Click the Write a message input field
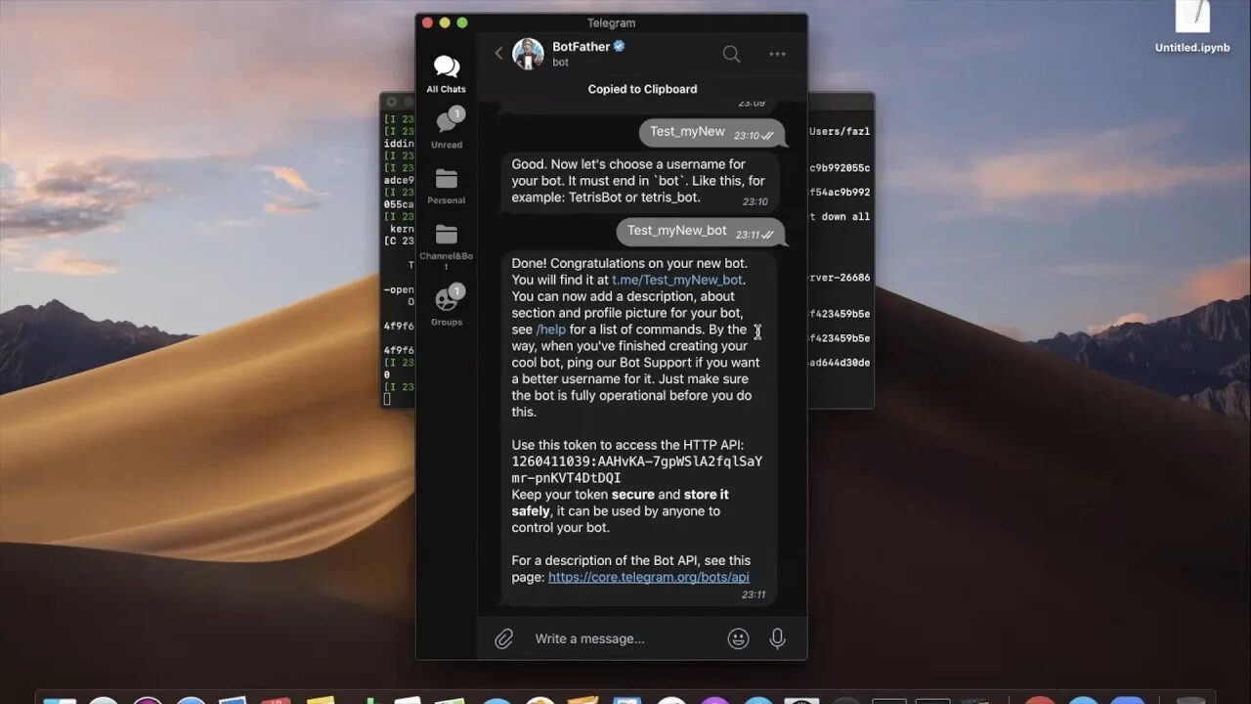The height and width of the screenshot is (704, 1251). [625, 638]
